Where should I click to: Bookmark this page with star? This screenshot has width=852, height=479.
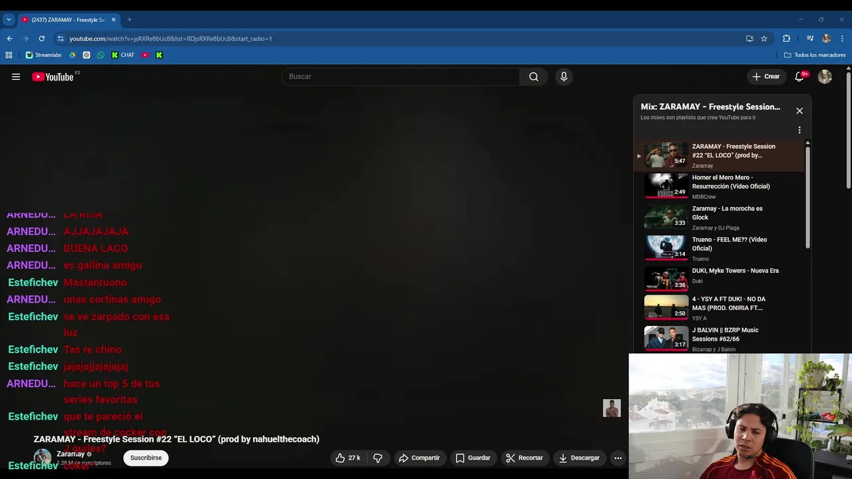click(764, 39)
